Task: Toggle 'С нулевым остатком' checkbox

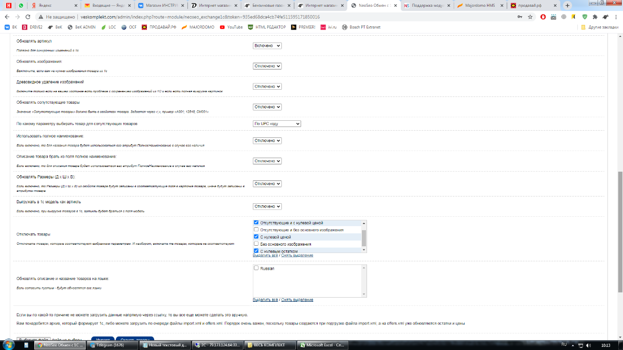Action: (x=256, y=250)
